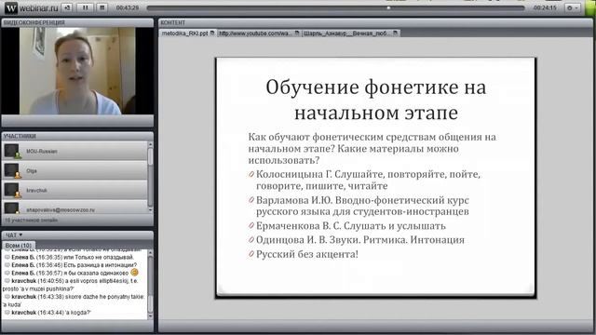596x335 pixels.
Task: Select participant shapovalova@moscowzoo.ru
Action: (74, 207)
